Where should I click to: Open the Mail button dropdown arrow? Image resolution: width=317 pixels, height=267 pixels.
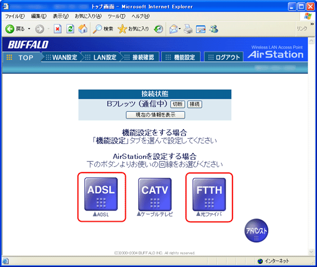tap(180, 29)
